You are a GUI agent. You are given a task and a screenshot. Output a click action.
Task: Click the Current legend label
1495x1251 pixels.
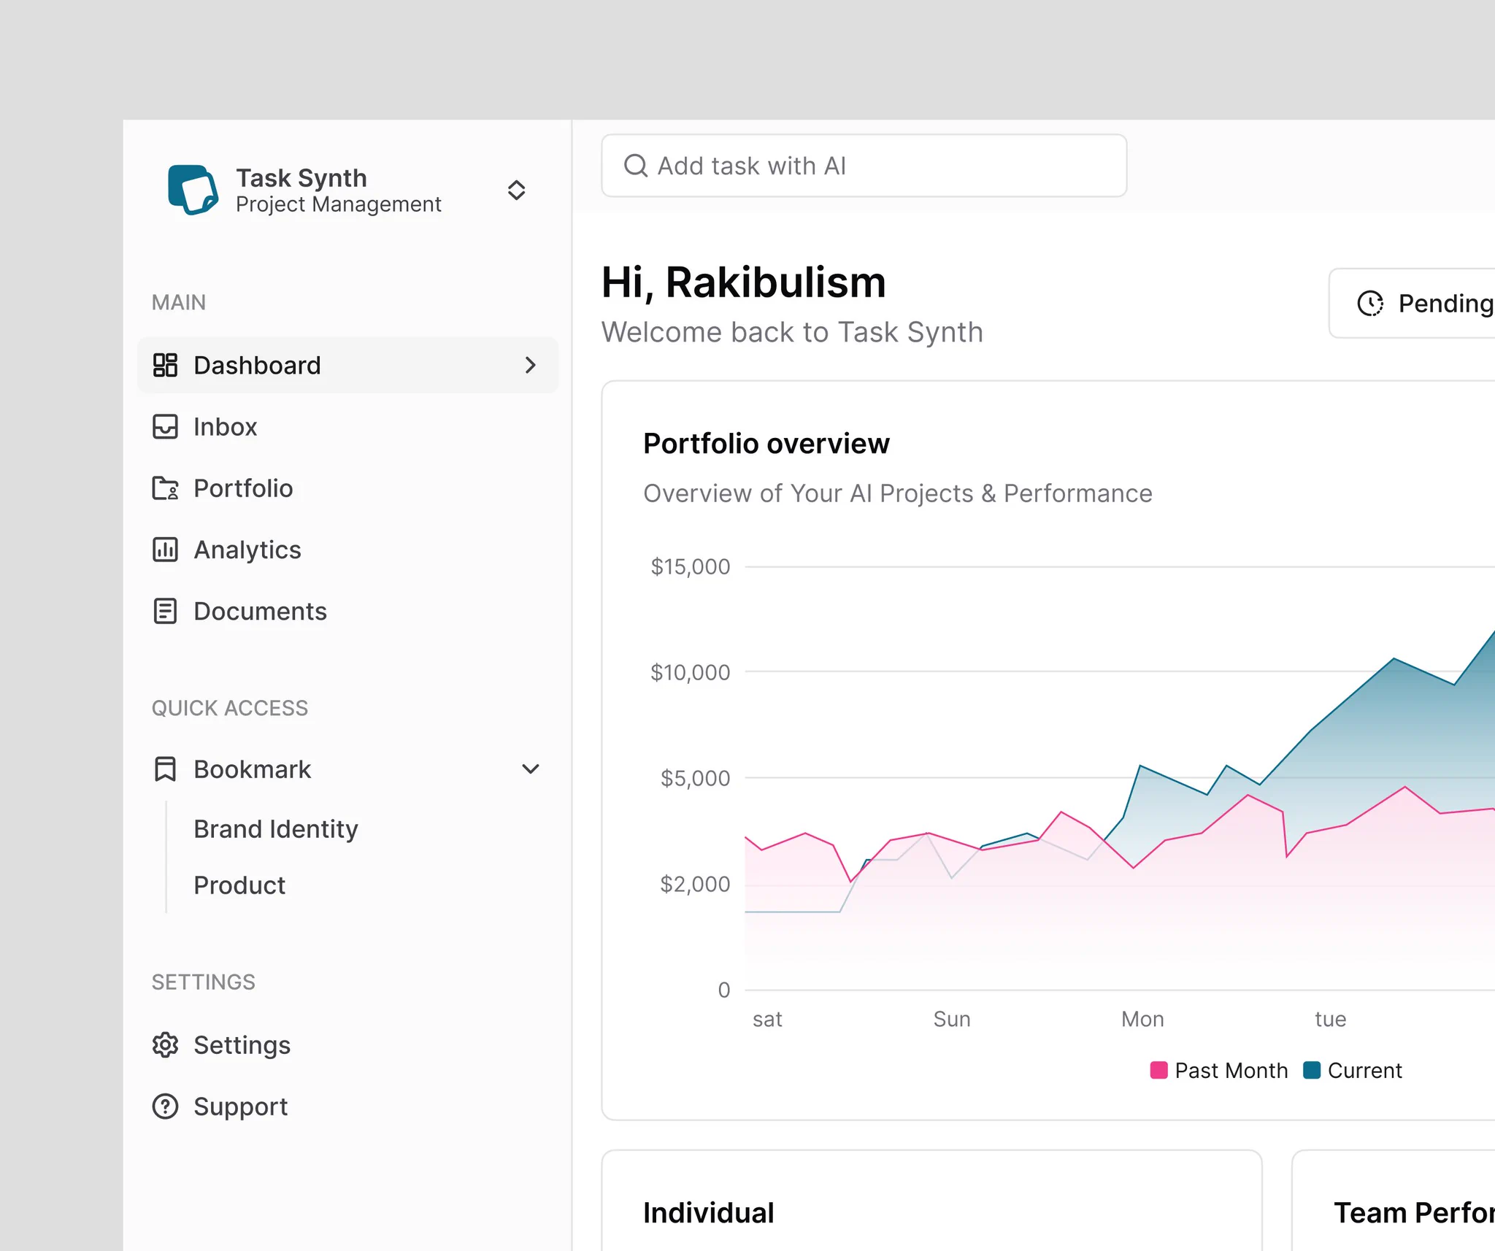tap(1364, 1070)
